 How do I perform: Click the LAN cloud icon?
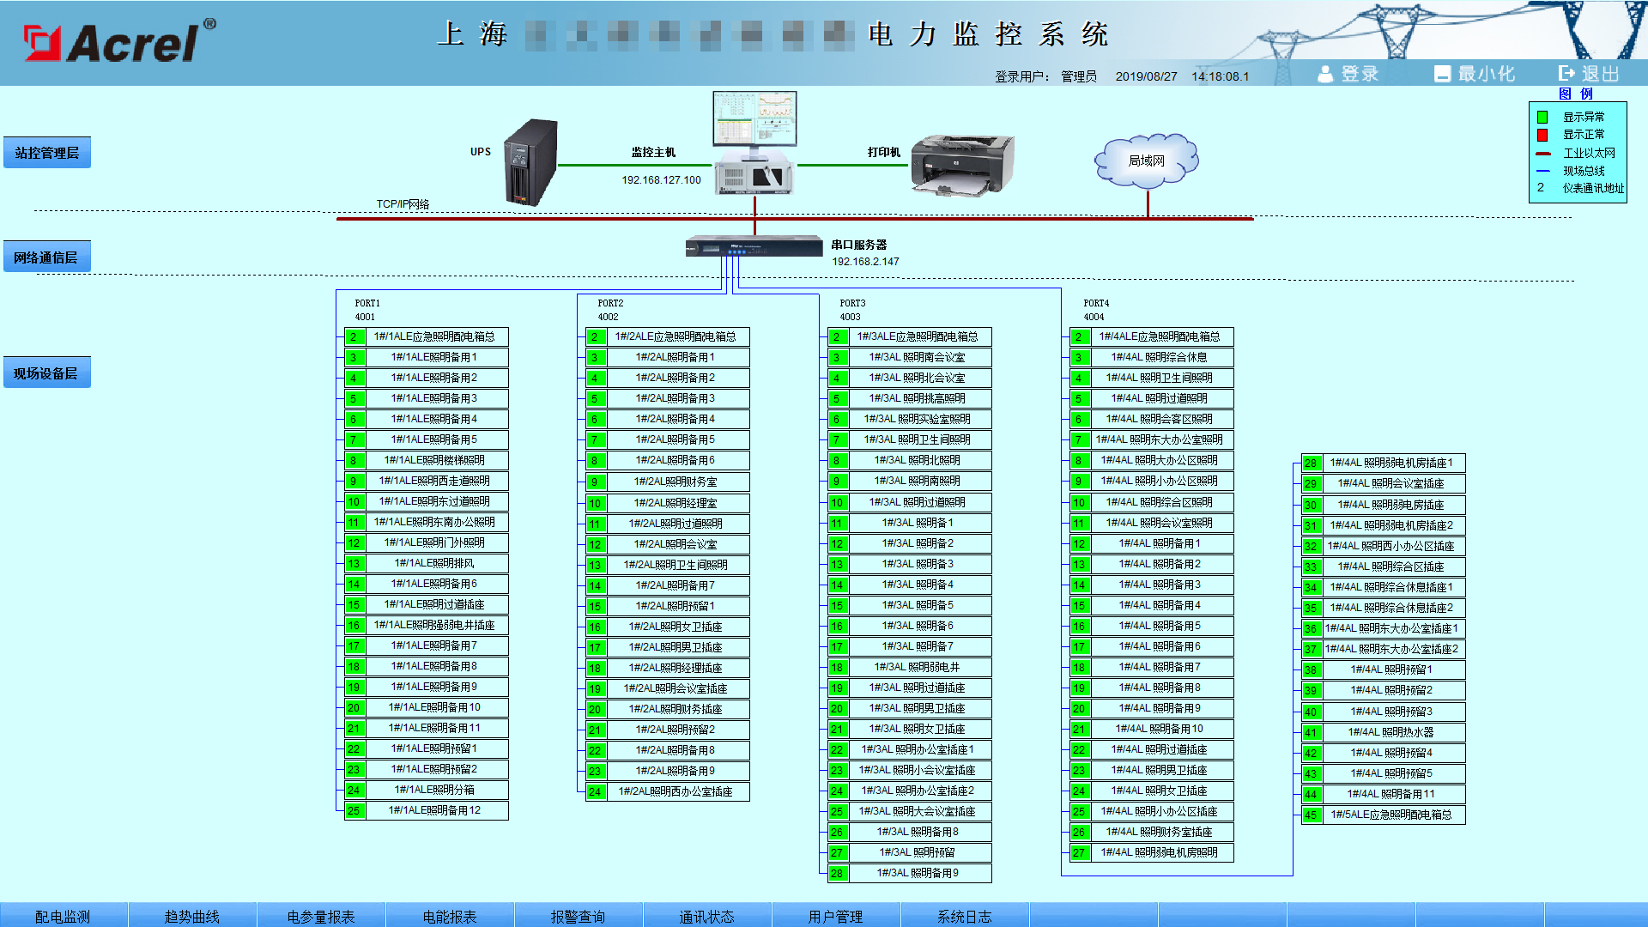pyautogui.click(x=1146, y=161)
